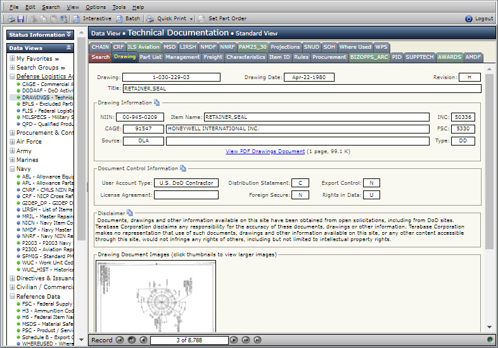Open the Options menu
This screenshot has width=498, height=348.
96,7
